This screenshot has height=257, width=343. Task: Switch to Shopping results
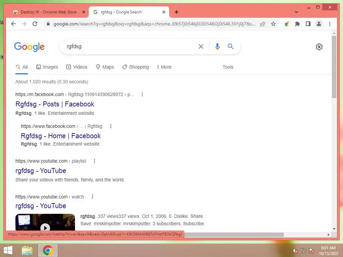click(x=136, y=67)
